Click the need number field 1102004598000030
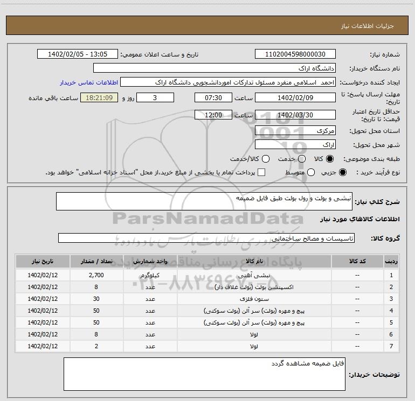The image size is (415, 401). coord(295,54)
